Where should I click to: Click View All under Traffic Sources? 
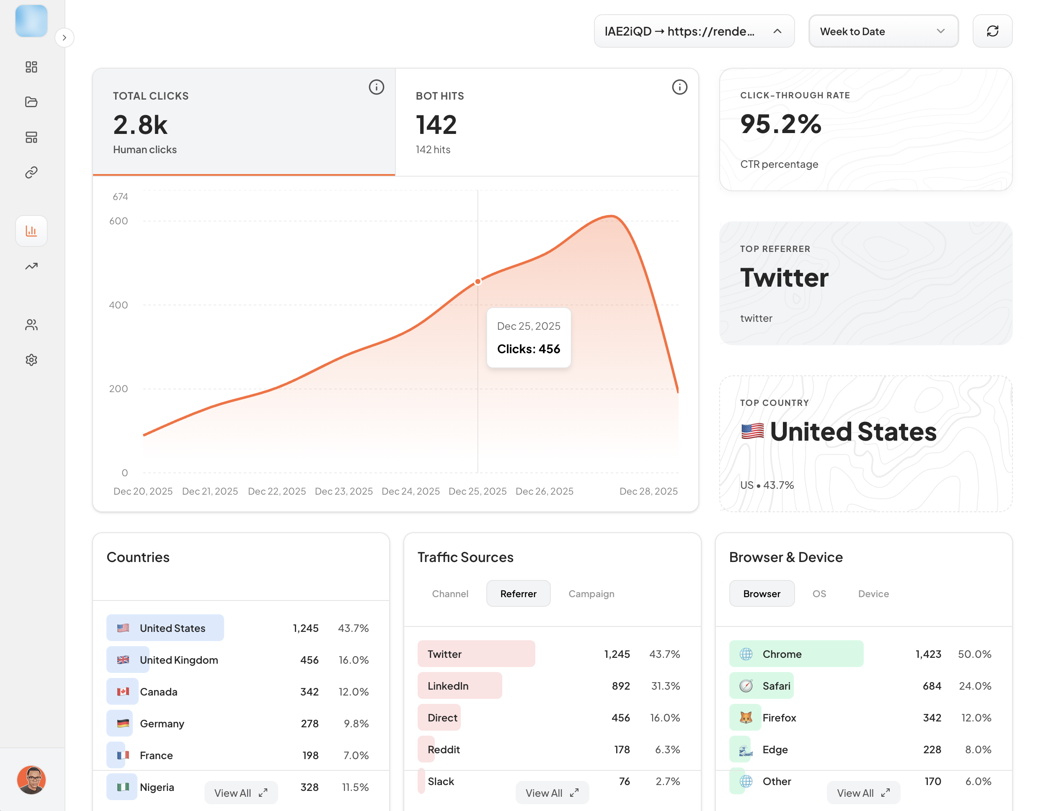(552, 793)
